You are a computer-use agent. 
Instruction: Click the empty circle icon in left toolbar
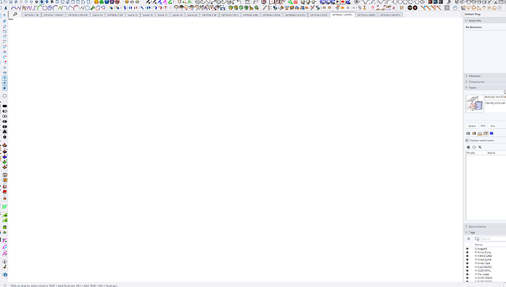(4, 96)
